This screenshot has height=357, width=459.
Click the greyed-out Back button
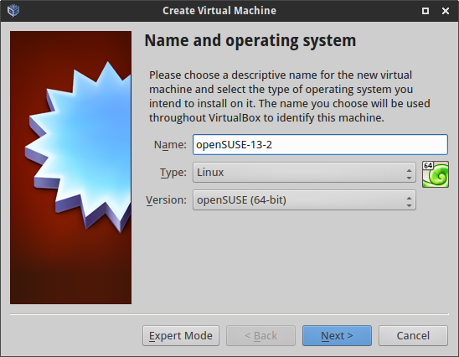coord(260,335)
